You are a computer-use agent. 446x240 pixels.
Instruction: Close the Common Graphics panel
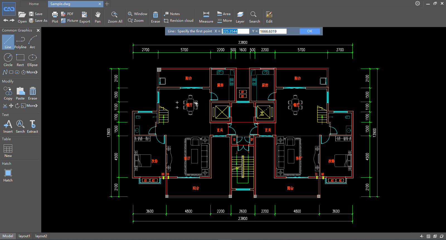tap(38, 30)
